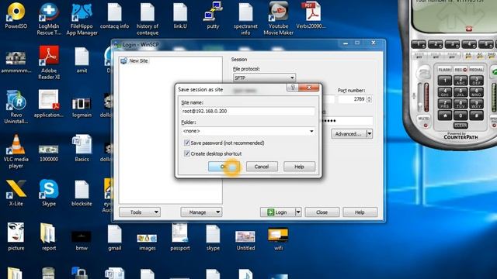
Task: Open FileHippo App Manager desktop icon
Action: pyautogui.click(x=82, y=19)
